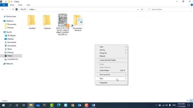Viewport: 193px width, 108px height.
Task: Open Task View on the taskbar
Action: point(24,105)
